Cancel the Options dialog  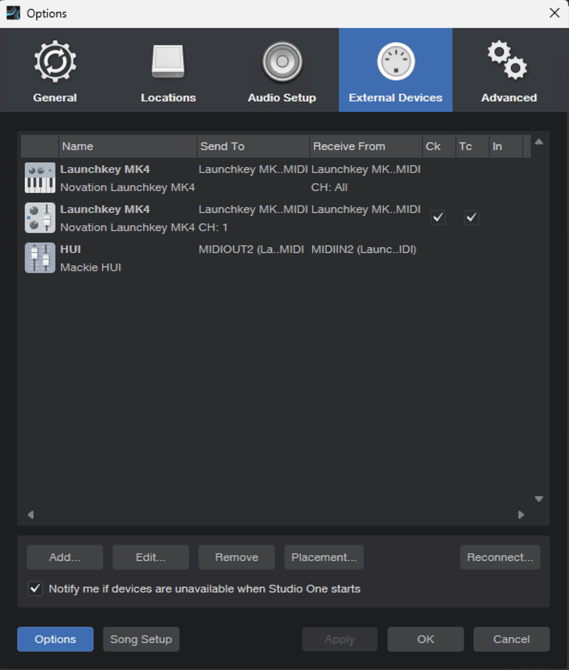(x=512, y=639)
